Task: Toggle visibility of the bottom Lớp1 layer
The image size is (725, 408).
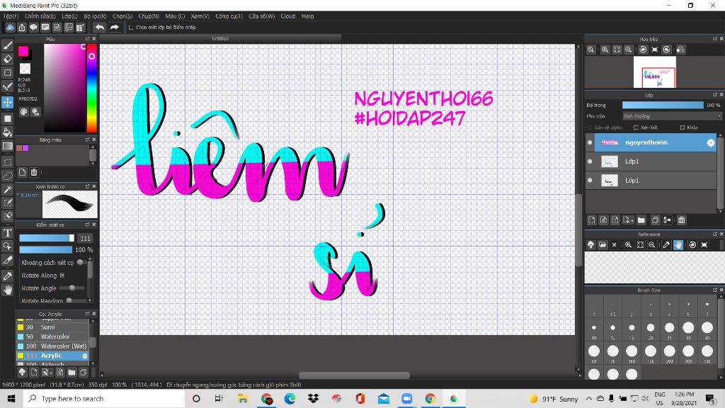Action: tap(590, 181)
